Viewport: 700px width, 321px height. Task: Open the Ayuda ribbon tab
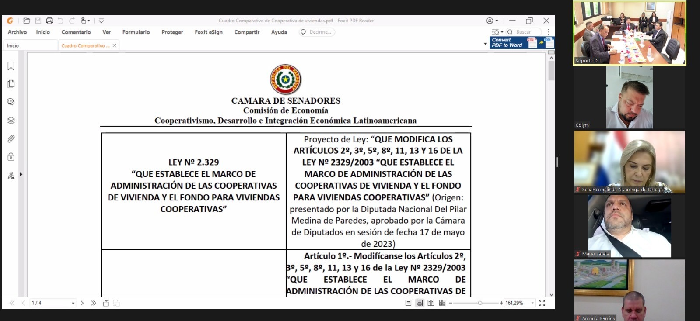tap(279, 32)
